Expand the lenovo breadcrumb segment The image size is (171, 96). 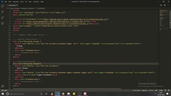(17, 8)
